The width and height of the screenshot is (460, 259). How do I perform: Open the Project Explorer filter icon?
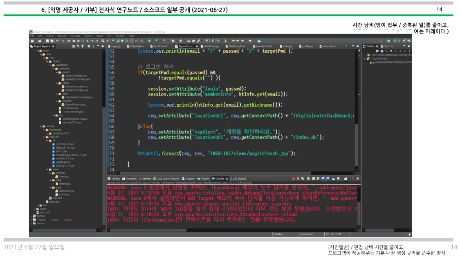(x=83, y=46)
